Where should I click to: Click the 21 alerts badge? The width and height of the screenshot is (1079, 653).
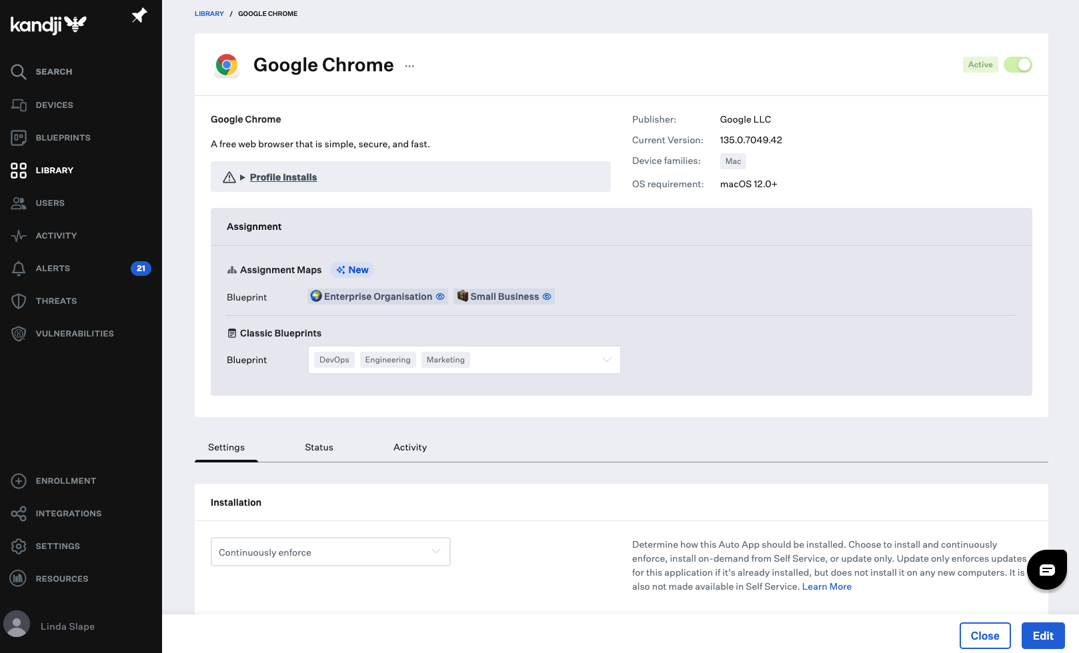141,269
